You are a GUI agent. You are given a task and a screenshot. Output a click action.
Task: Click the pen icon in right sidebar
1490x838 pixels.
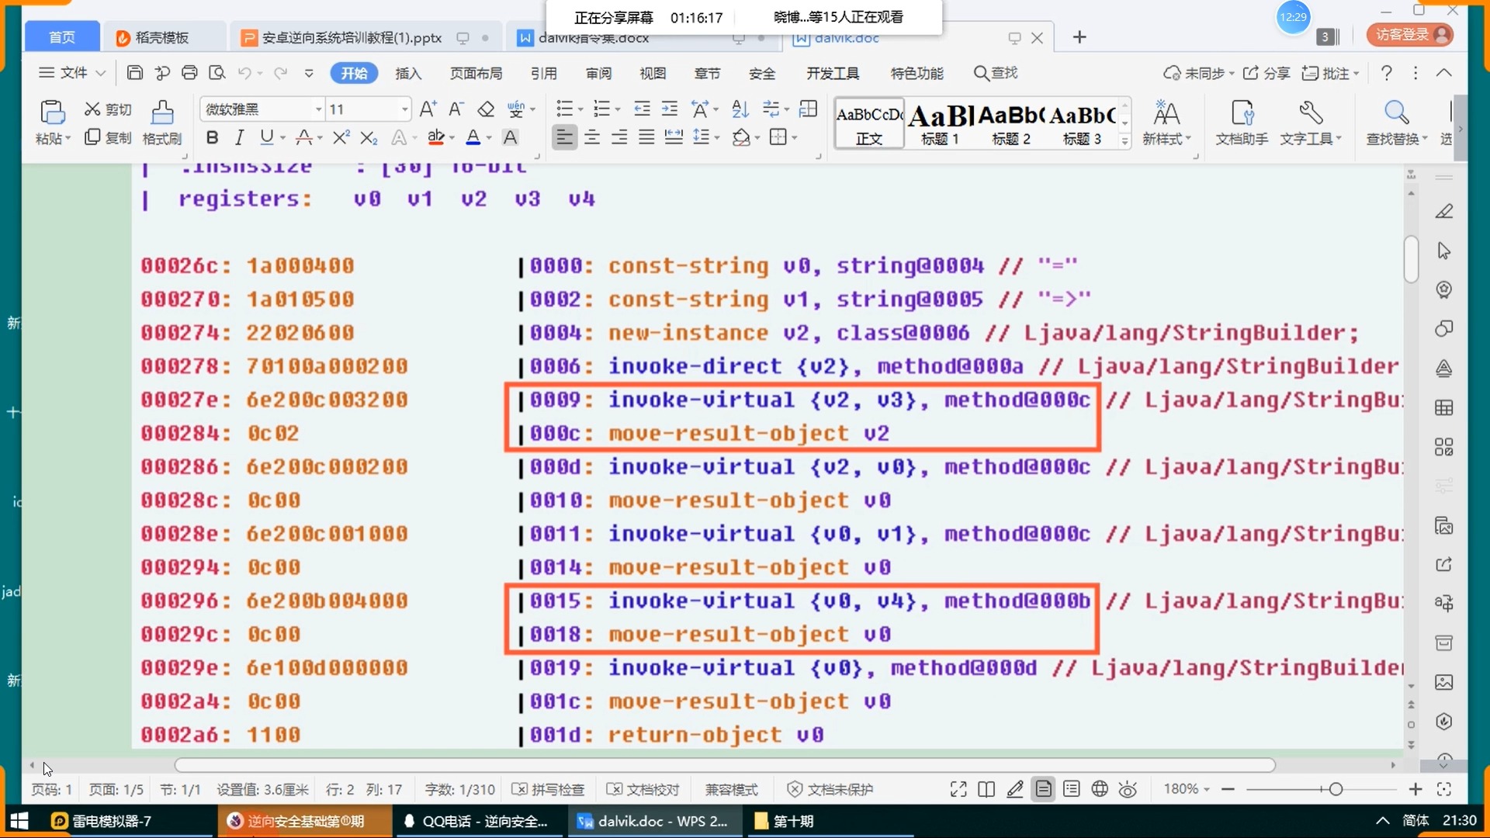1443,211
